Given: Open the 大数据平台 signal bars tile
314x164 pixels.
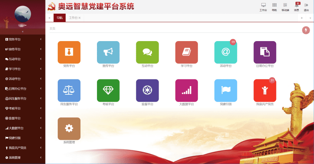Looking at the screenshot, I should coord(186,90).
